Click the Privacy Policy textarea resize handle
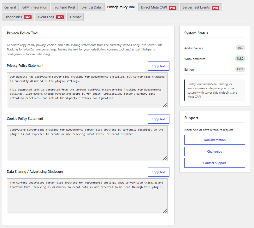 [x=165, y=105]
